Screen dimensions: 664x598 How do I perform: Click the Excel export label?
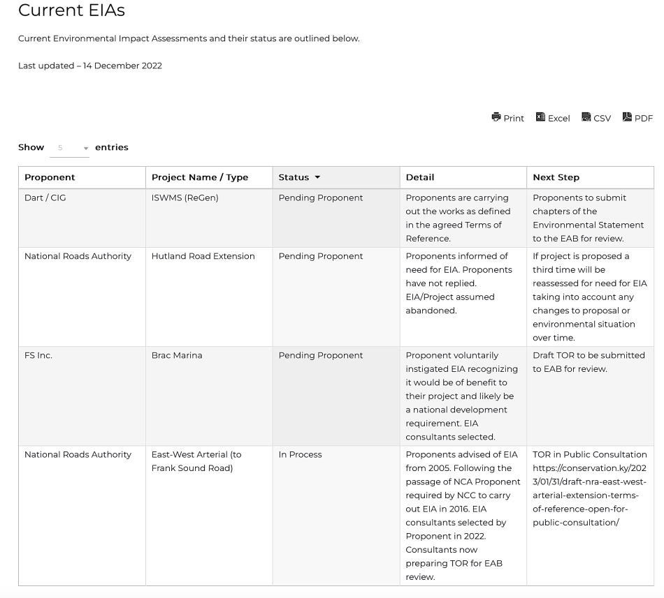[559, 118]
